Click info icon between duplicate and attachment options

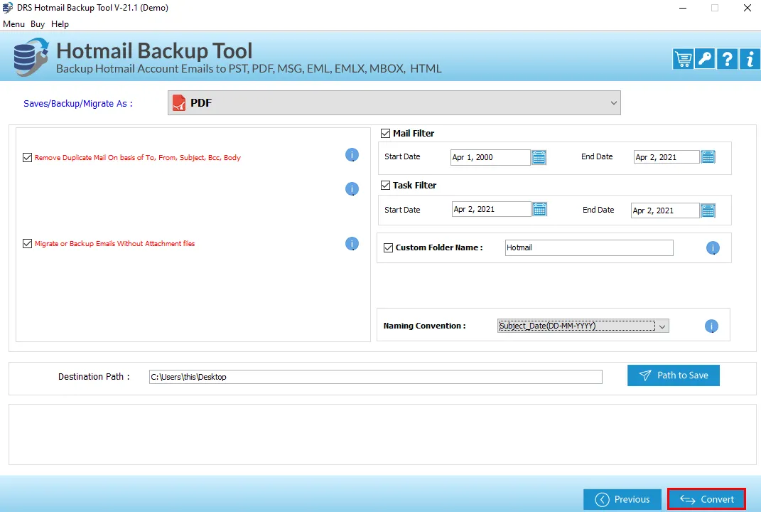click(352, 189)
